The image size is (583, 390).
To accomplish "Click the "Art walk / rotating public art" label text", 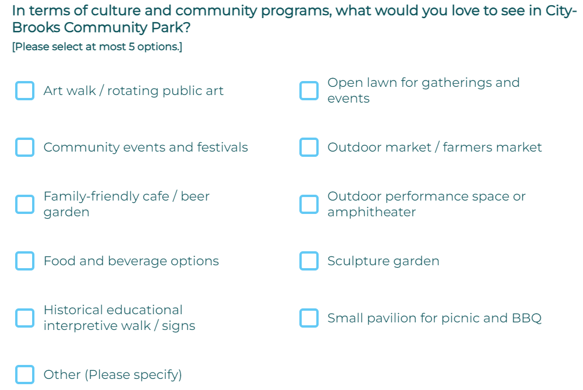I will coord(133,91).
